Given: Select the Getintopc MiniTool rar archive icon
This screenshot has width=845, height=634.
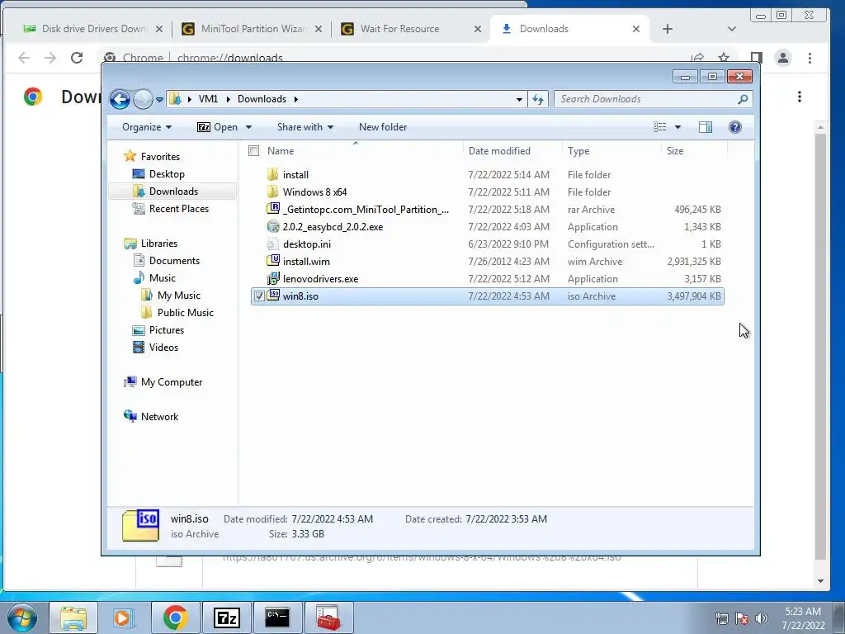Looking at the screenshot, I should (273, 209).
